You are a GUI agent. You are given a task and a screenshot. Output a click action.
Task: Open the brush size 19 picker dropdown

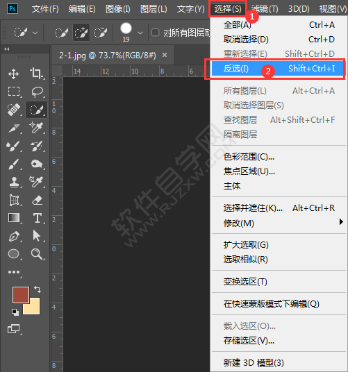pyautogui.click(x=140, y=33)
